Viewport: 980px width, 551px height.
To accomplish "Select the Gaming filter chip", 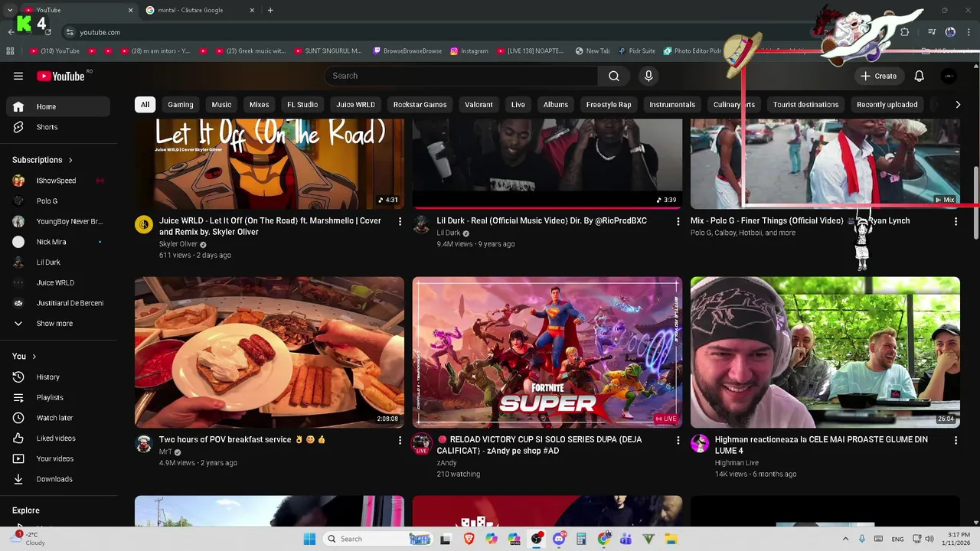I will coord(181,105).
